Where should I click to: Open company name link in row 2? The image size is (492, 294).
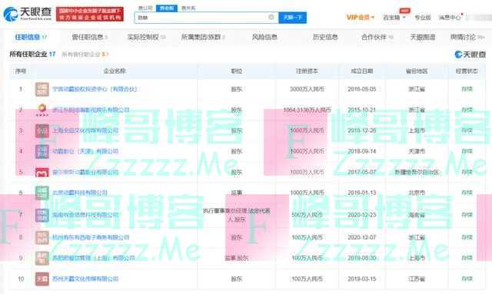pos(91,110)
